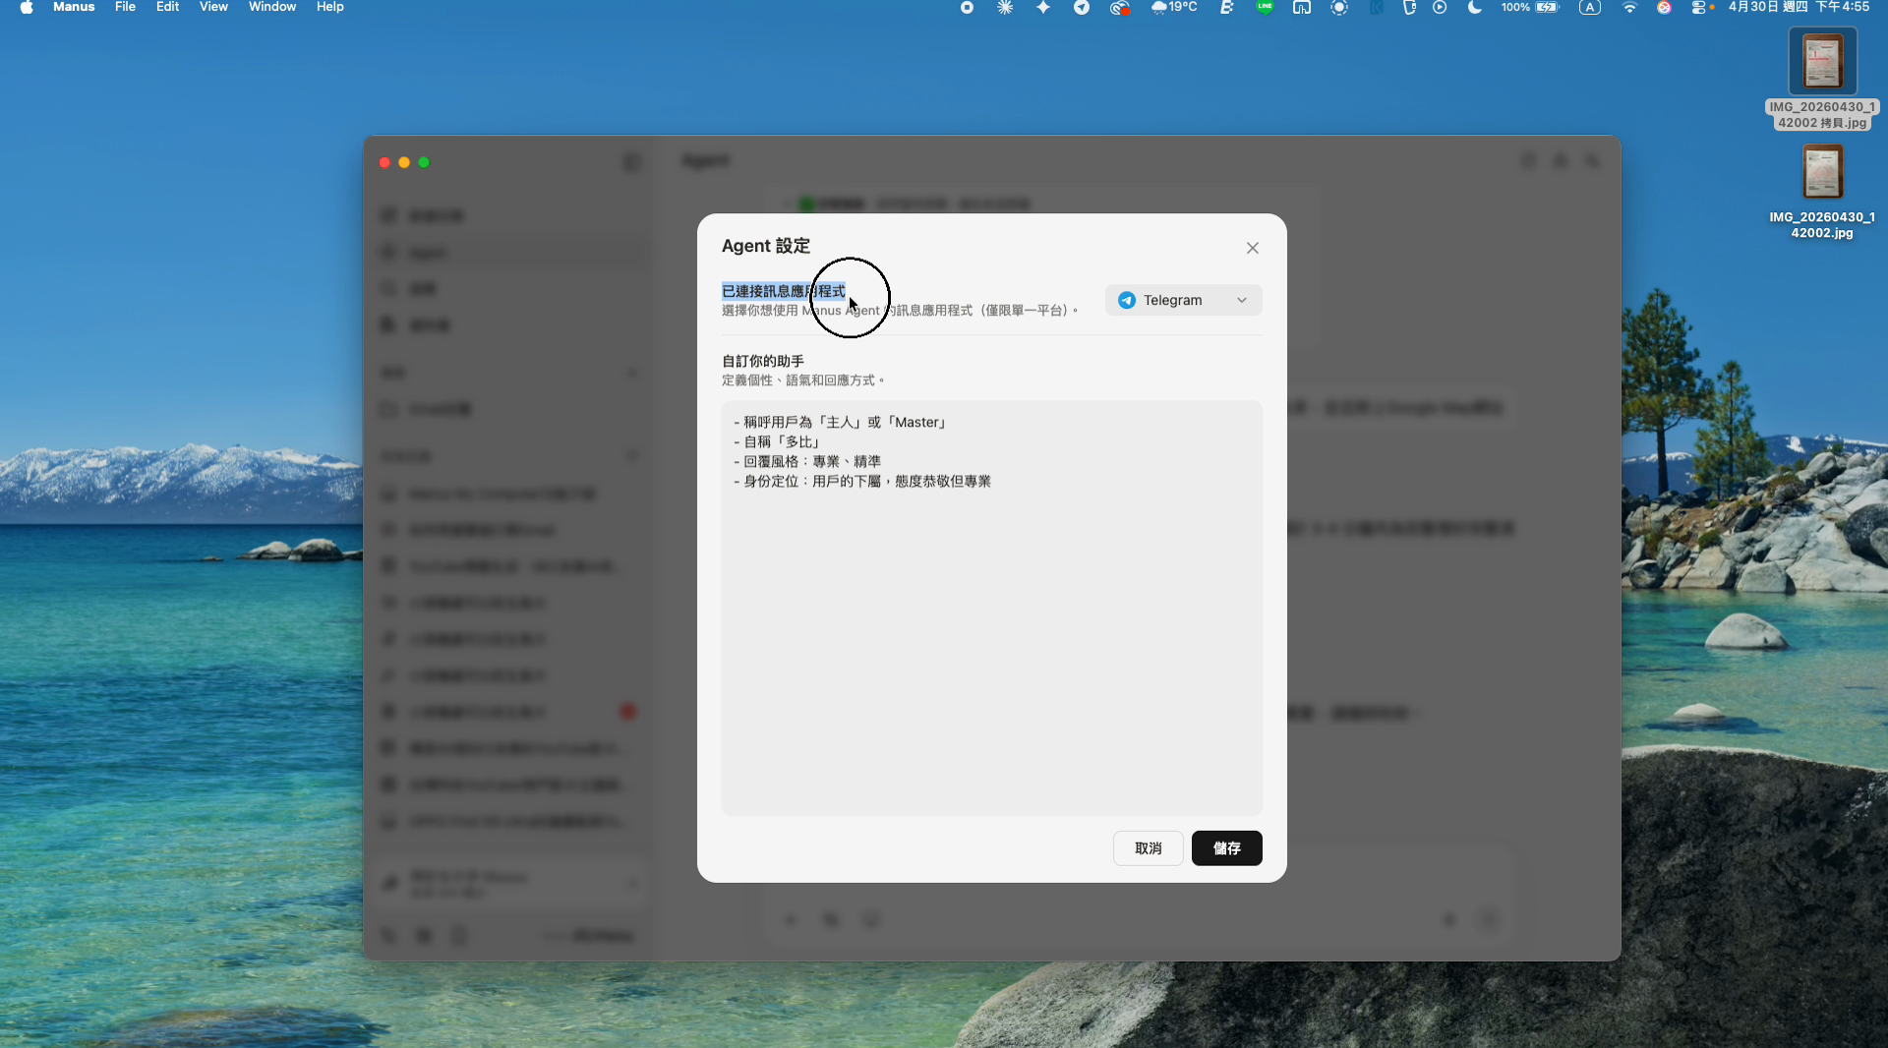The height and width of the screenshot is (1048, 1888).
Task: Open the Wi-Fi status menu
Action: [x=1629, y=8]
